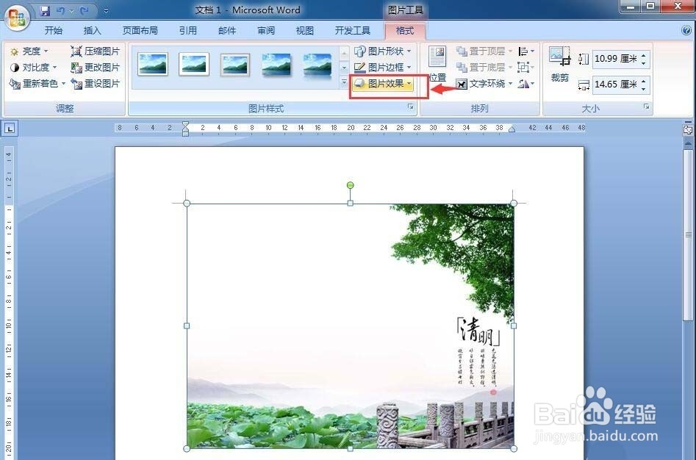
Task: Click the green rotation handle above picture
Action: tap(351, 185)
